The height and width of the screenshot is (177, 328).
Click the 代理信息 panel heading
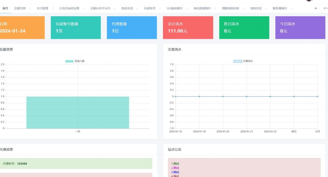pos(6,149)
